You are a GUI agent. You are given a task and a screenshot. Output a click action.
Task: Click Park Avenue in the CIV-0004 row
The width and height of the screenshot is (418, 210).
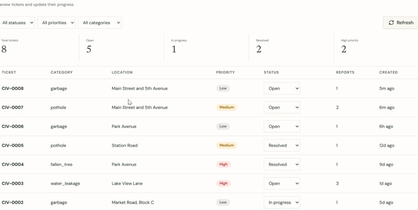(x=124, y=164)
